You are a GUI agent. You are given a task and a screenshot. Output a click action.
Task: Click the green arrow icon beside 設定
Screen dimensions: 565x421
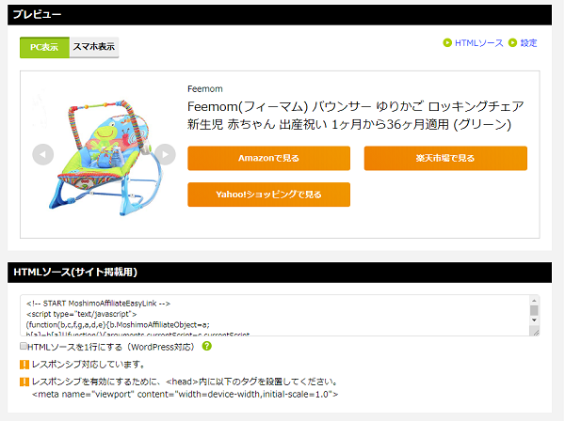(513, 43)
